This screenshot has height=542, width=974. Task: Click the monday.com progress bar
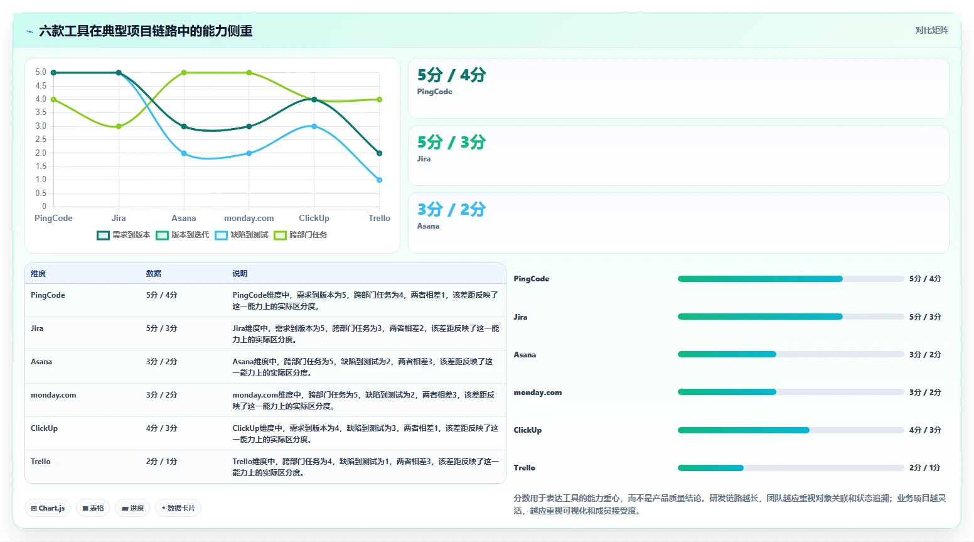(791, 392)
